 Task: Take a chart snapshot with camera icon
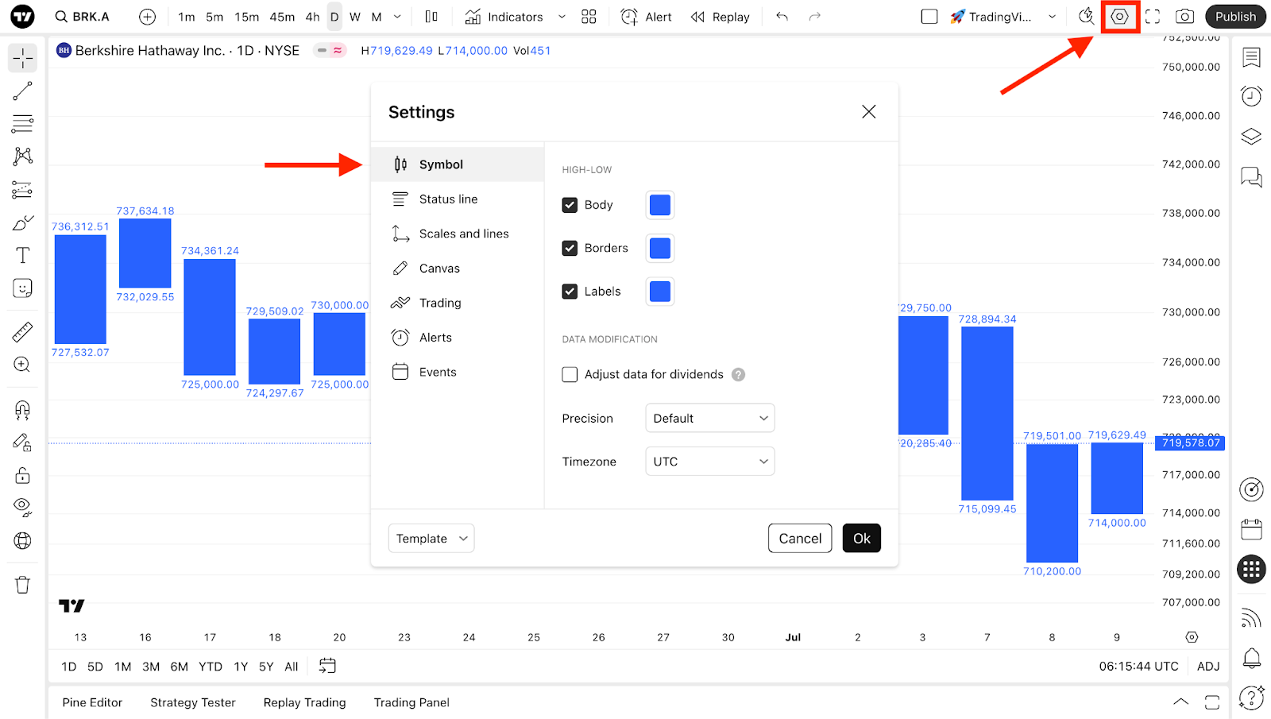point(1184,17)
